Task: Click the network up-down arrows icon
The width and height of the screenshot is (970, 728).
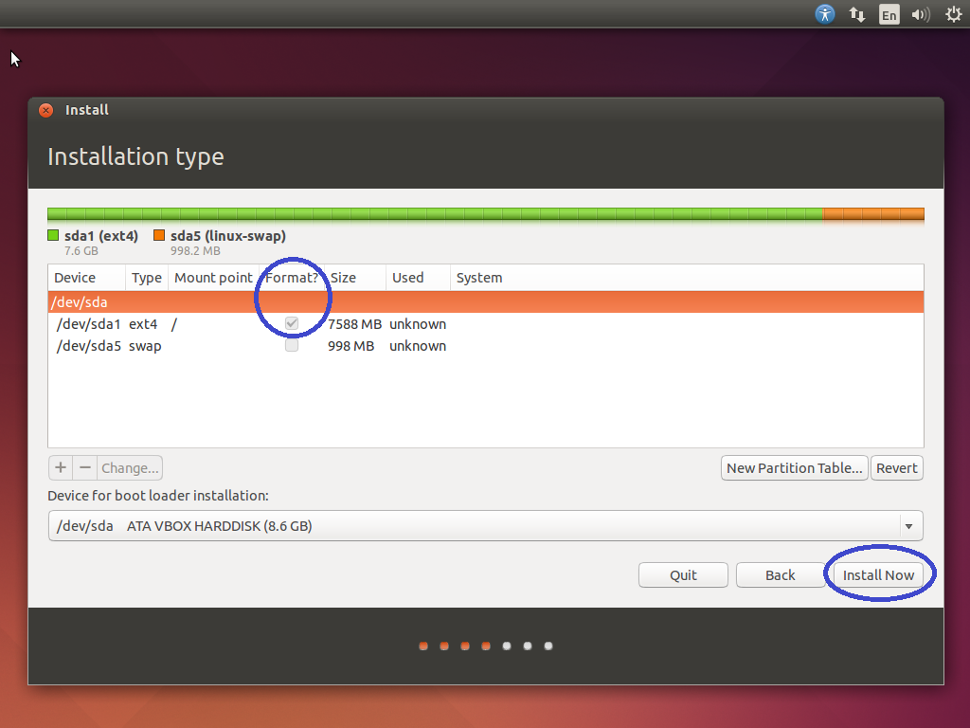Action: tap(857, 14)
